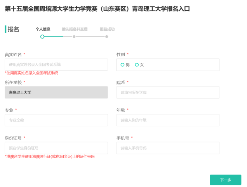Click the step dot under 报名成功

107,37
